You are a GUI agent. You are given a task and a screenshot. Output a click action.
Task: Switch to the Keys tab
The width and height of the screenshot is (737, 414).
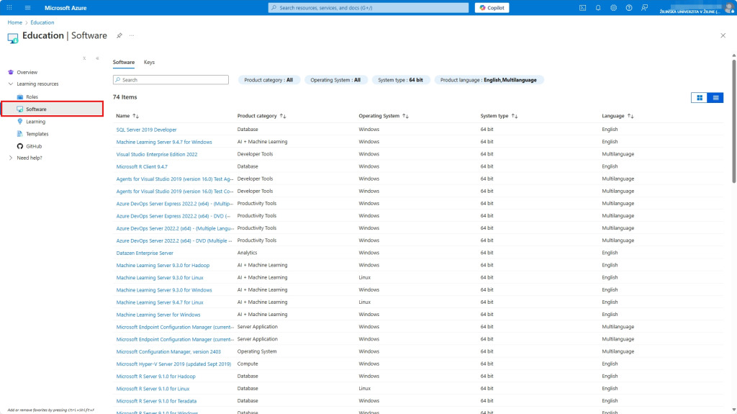coord(149,63)
